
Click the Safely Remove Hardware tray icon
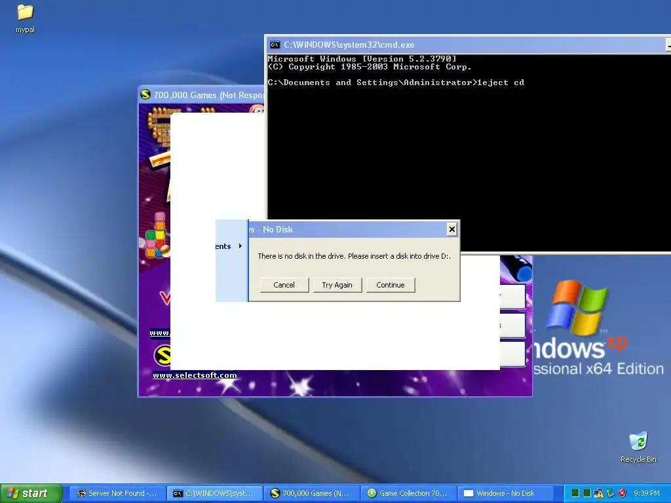point(611,493)
